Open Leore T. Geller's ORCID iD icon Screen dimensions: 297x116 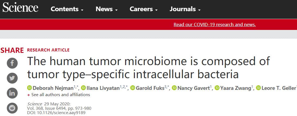[x=258, y=88]
